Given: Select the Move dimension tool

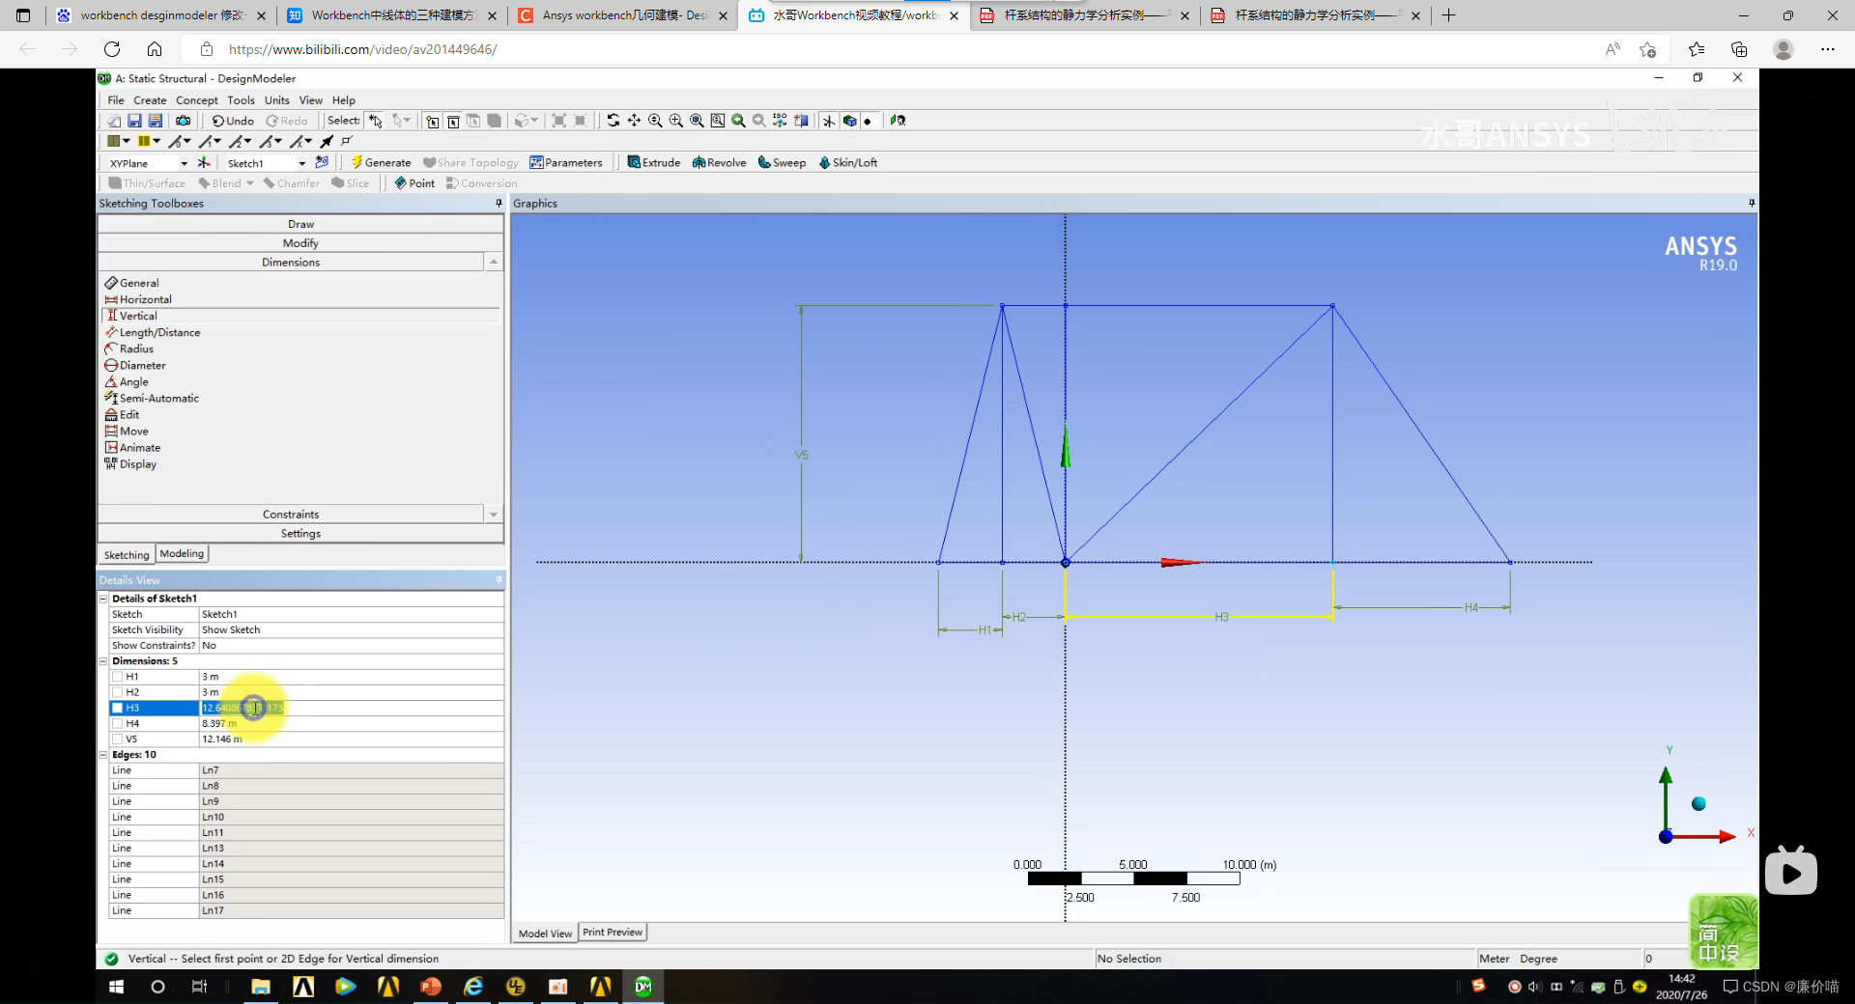Looking at the screenshot, I should 127,431.
